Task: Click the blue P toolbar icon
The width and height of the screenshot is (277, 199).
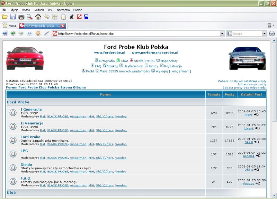Action: [x=86, y=17]
